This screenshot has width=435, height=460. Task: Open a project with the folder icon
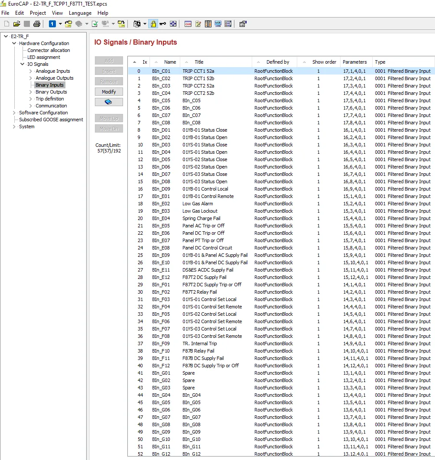point(17,24)
